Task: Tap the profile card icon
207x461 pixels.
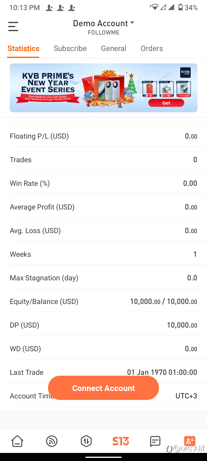Action: [x=190, y=441]
